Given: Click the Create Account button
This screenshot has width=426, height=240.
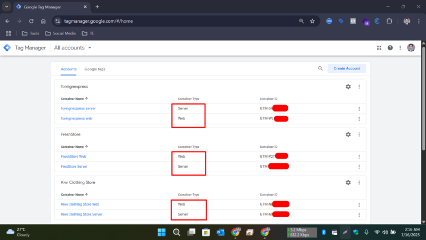Looking at the screenshot, I should [x=347, y=68].
